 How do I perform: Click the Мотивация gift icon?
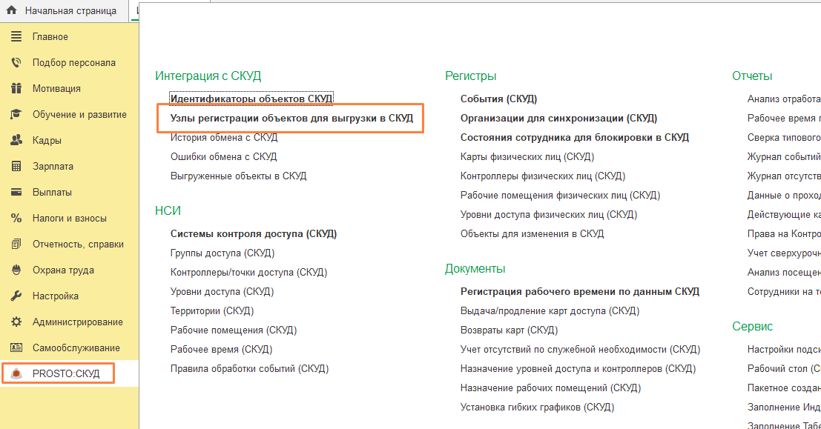[x=16, y=89]
